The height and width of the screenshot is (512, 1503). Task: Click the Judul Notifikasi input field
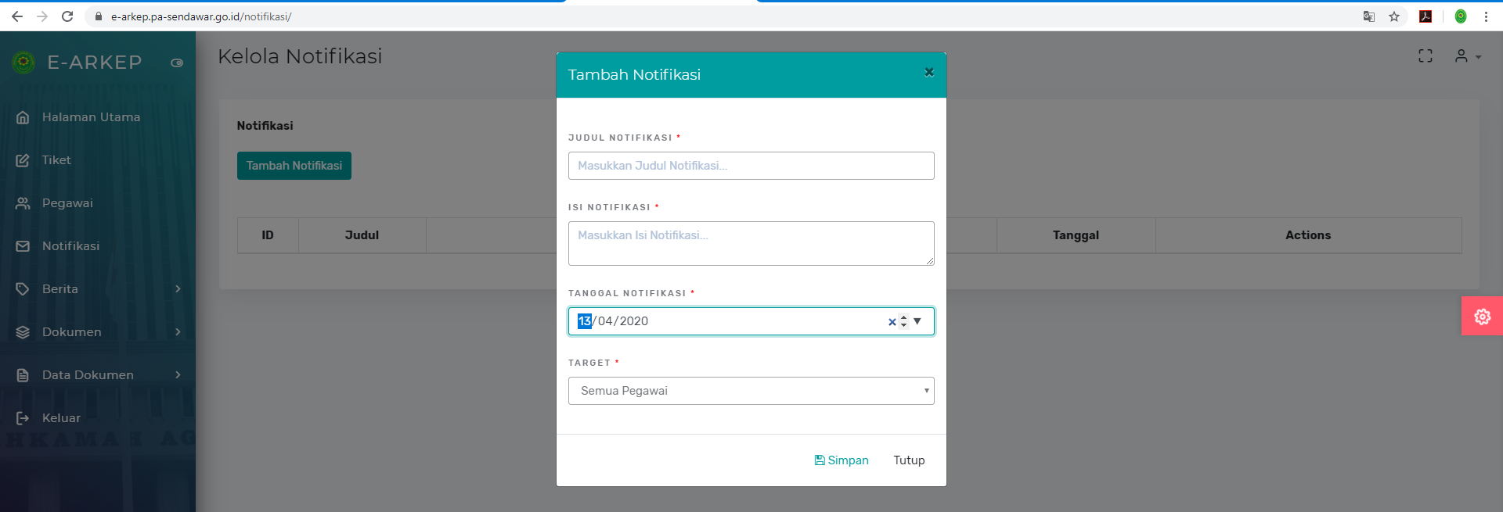[x=751, y=166]
